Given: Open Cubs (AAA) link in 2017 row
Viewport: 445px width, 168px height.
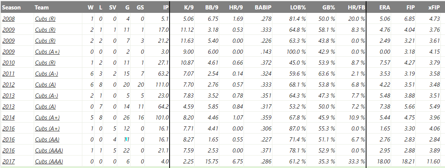Looking at the screenshot, I should tap(49, 162).
